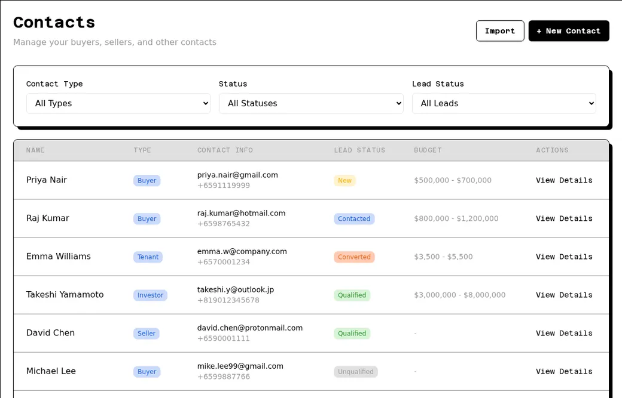Viewport: 622px width, 398px height.
Task: Click Priya Nair's Buyer type badge
Action: pos(147,180)
